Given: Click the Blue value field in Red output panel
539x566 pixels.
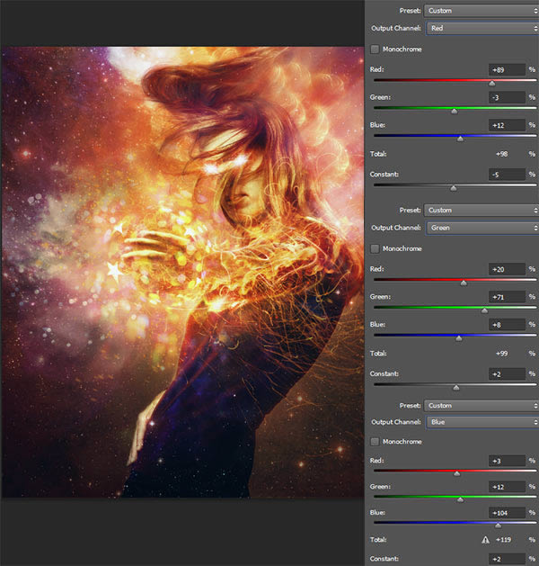Looking at the screenshot, I should coord(507,125).
